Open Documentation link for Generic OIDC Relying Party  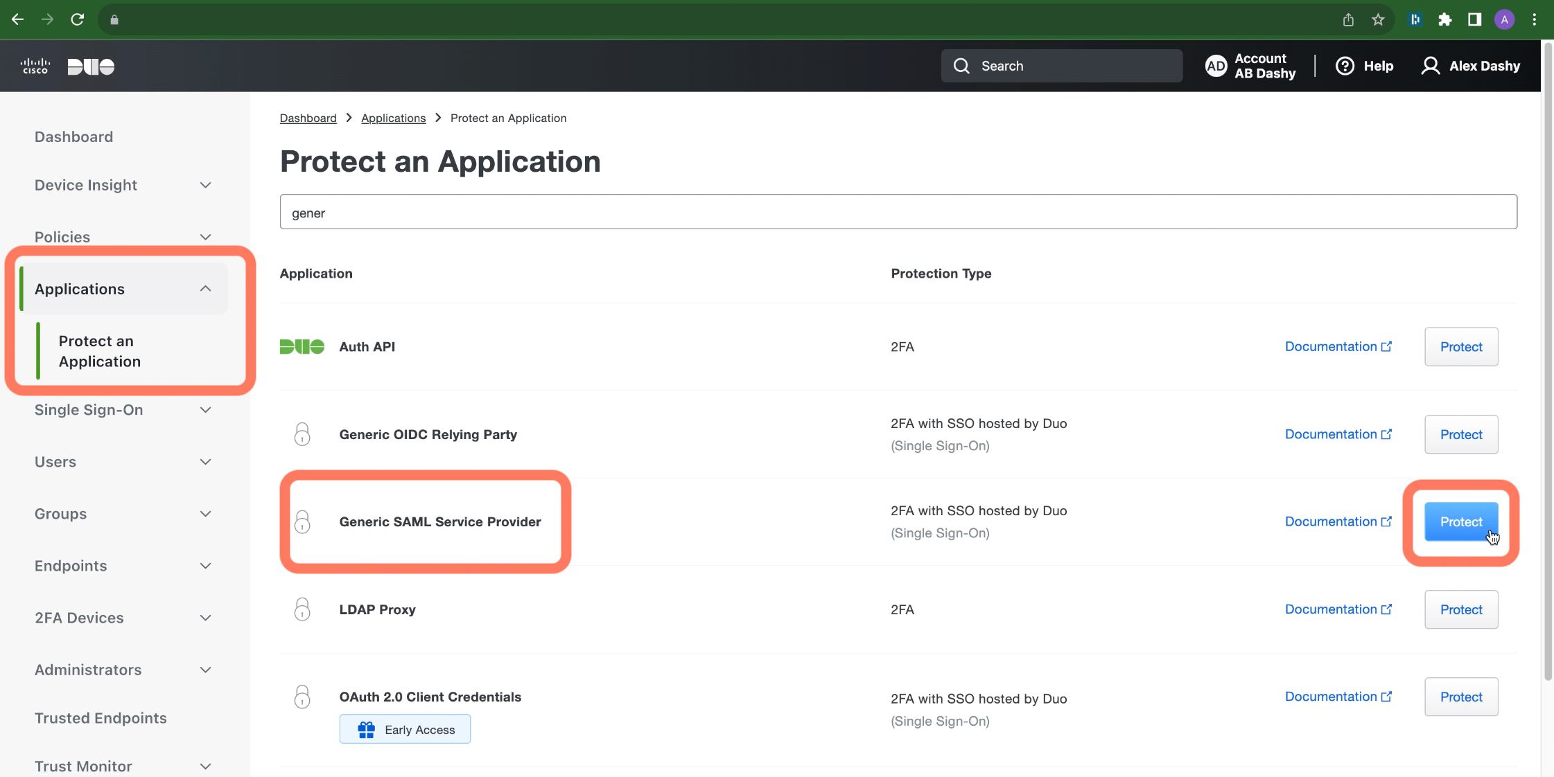(x=1338, y=434)
